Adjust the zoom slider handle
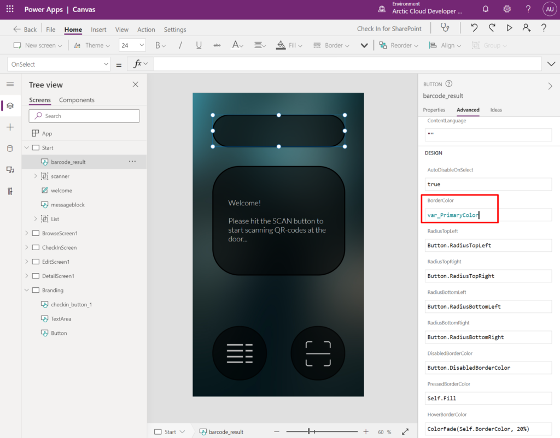The image size is (560, 438). pos(309,431)
